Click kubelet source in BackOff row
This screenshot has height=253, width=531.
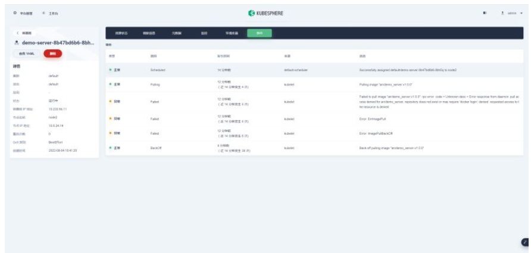pos(289,148)
